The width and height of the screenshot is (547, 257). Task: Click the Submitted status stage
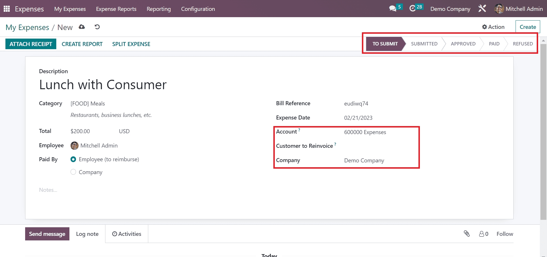point(424,44)
